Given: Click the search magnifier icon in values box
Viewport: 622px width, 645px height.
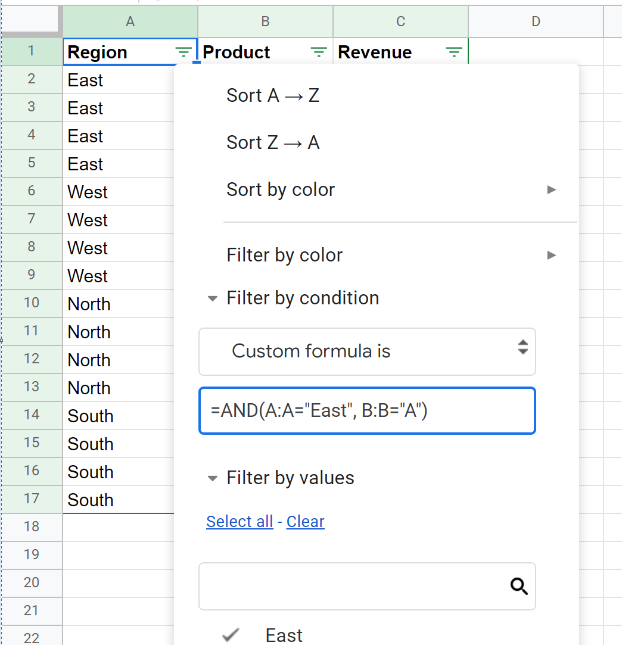Looking at the screenshot, I should (x=519, y=587).
